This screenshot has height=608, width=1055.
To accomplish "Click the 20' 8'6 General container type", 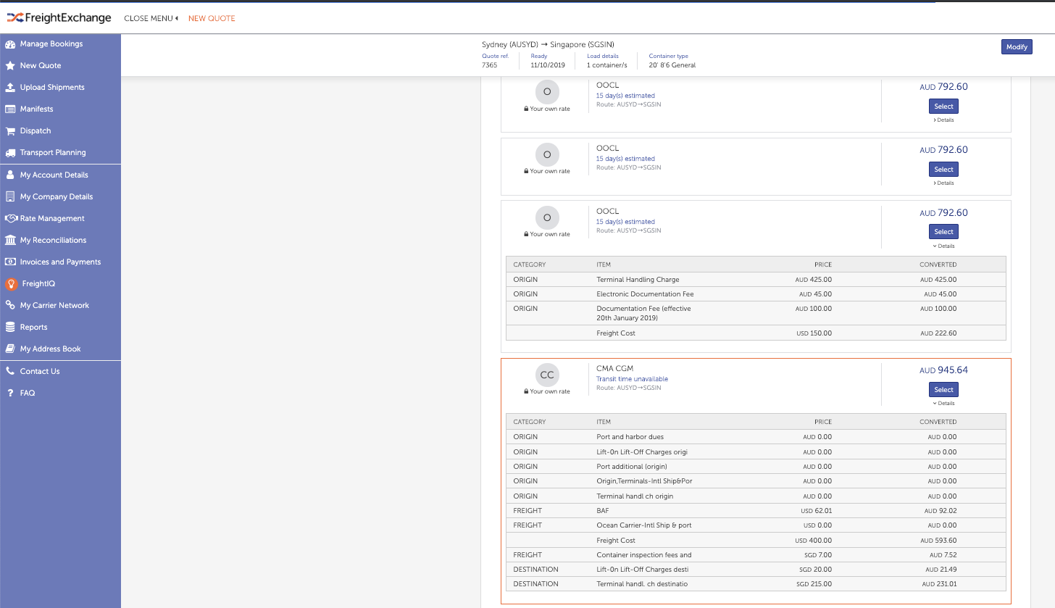I will click(x=672, y=65).
